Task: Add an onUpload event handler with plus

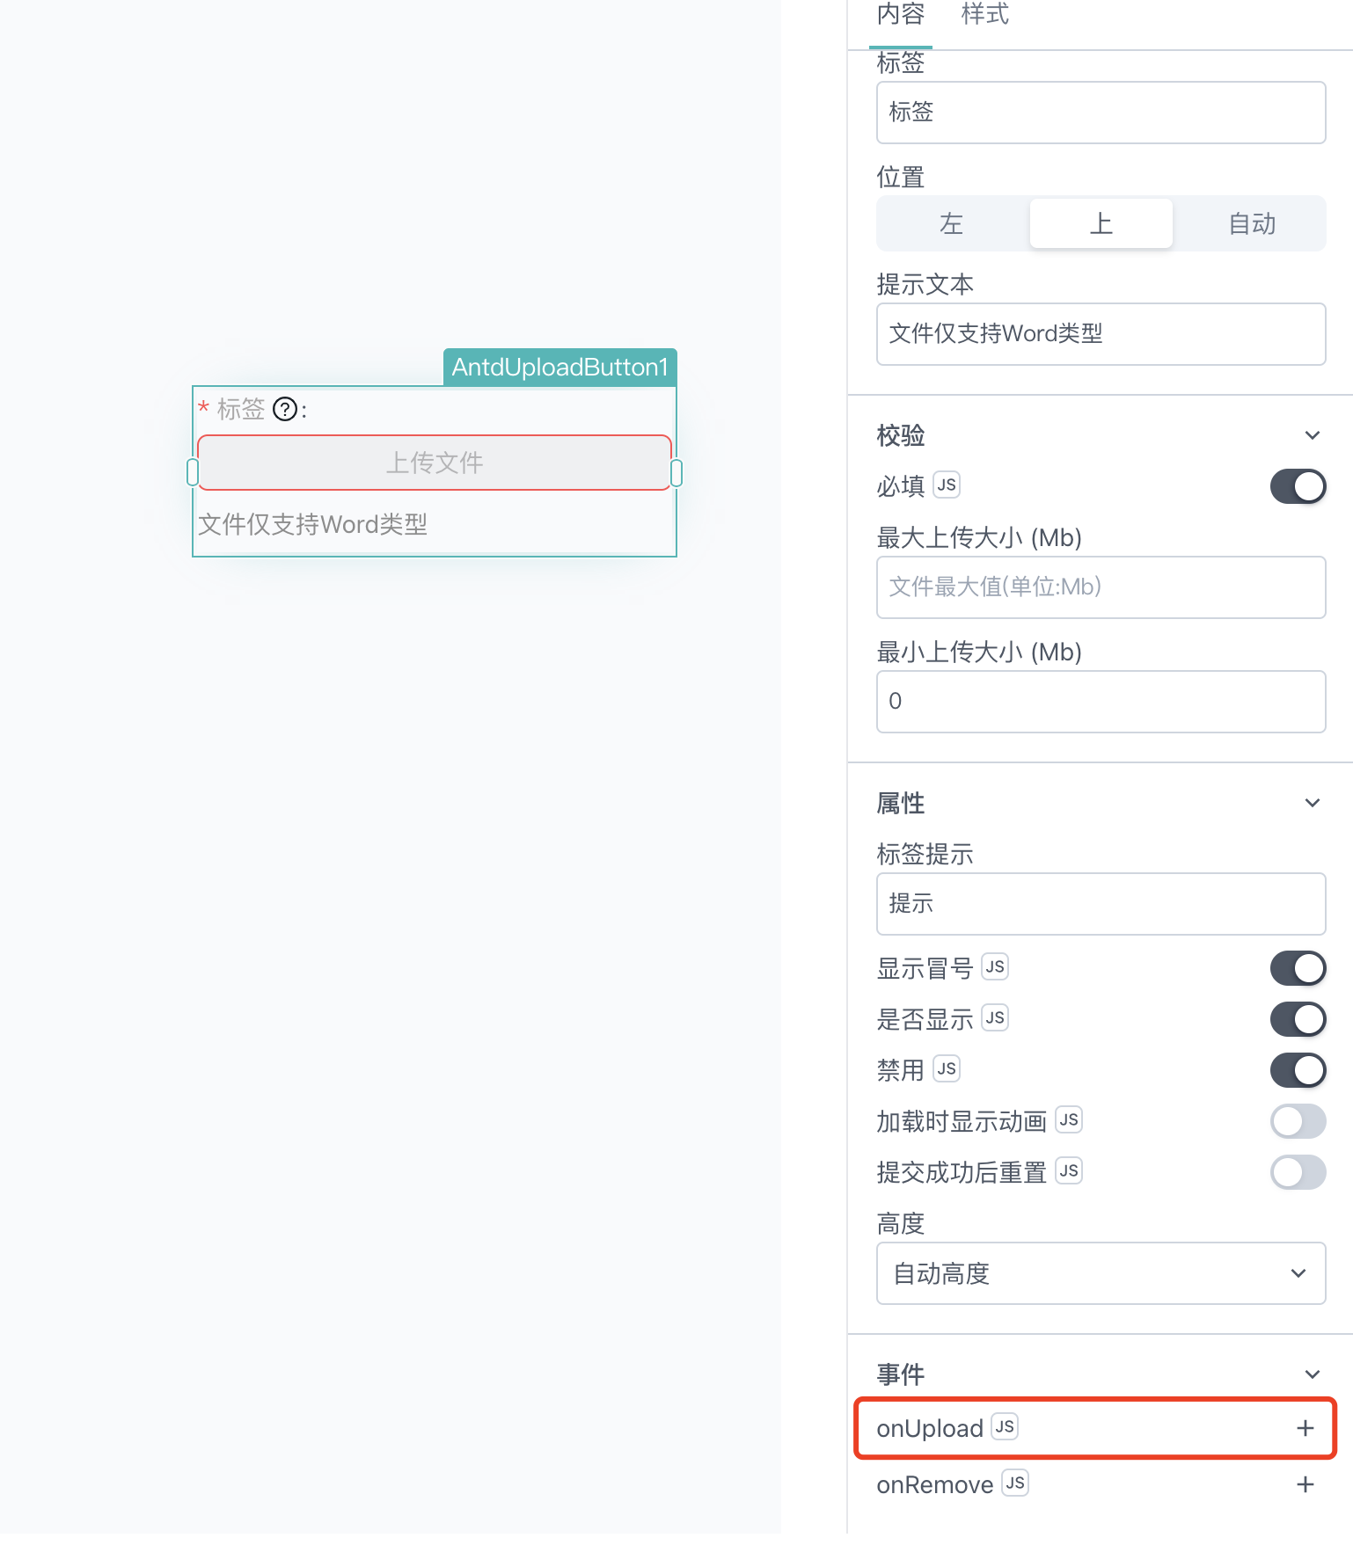Action: click(x=1305, y=1428)
